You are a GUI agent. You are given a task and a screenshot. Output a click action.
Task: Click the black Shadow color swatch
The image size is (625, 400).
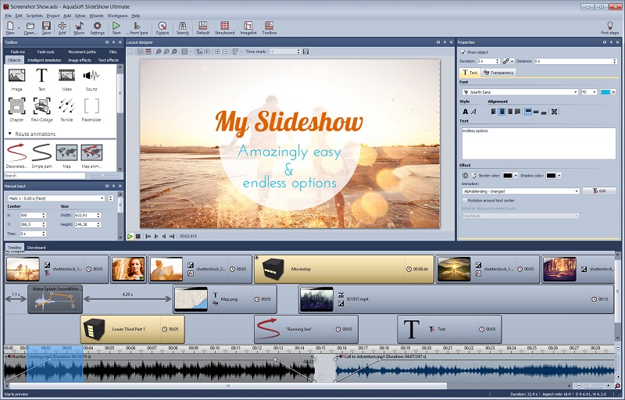click(x=551, y=176)
